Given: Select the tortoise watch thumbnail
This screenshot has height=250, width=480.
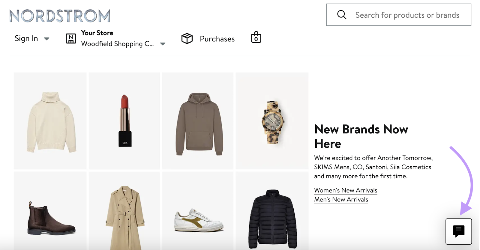Looking at the screenshot, I should tap(272, 121).
